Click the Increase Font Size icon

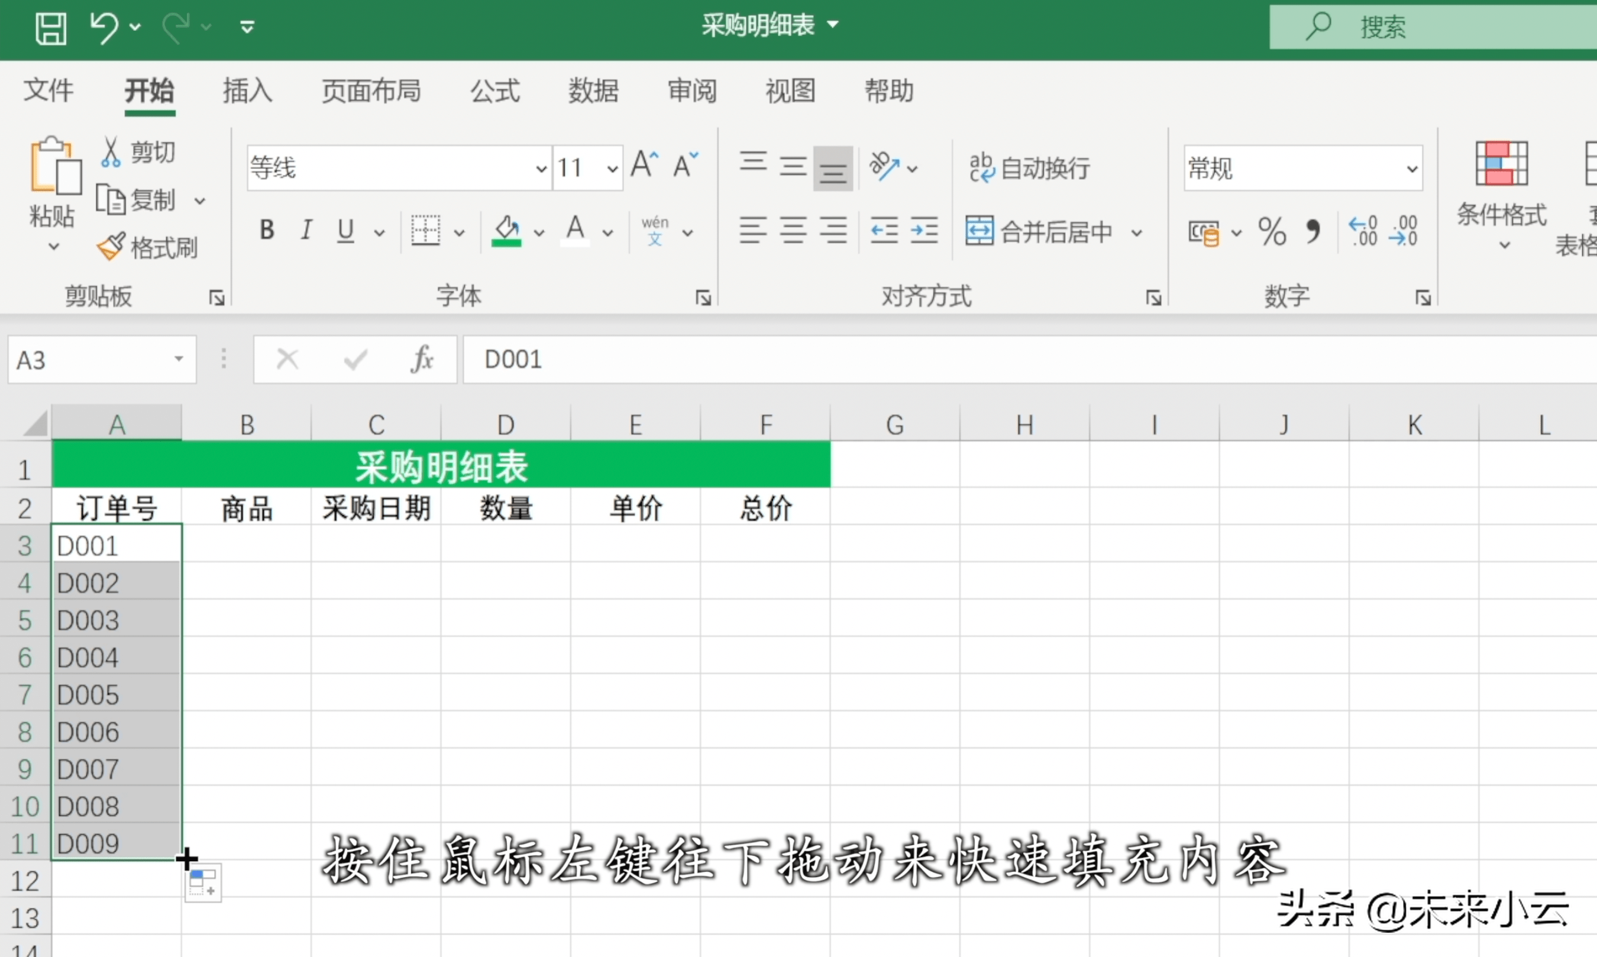point(644,166)
